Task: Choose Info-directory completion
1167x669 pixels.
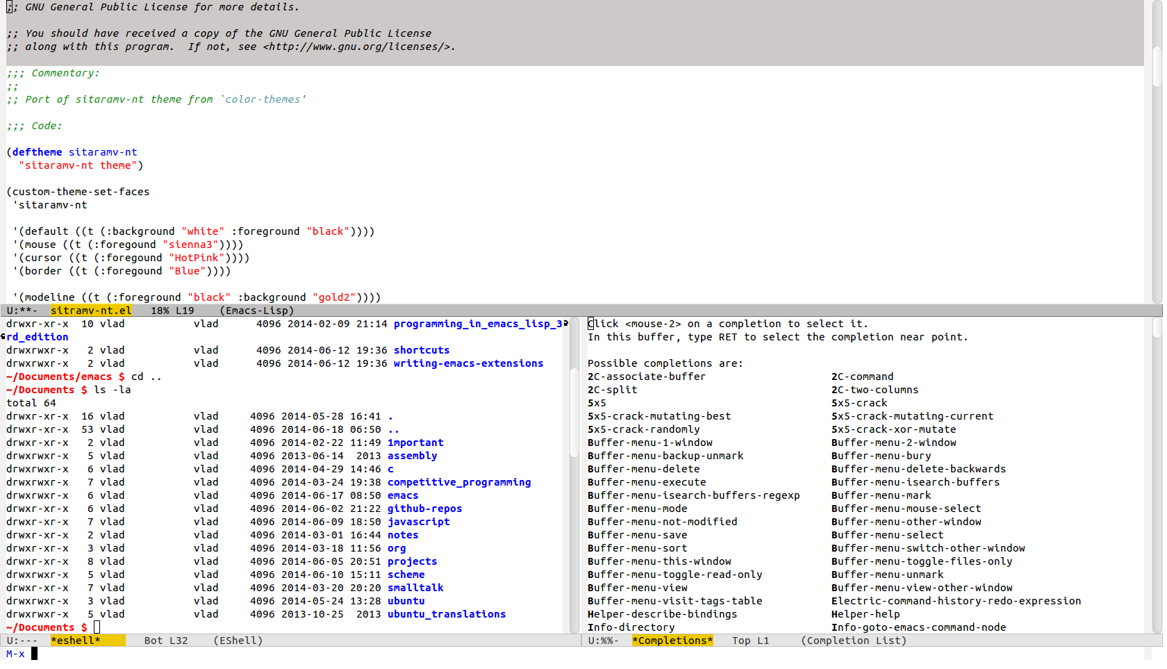Action: click(631, 627)
